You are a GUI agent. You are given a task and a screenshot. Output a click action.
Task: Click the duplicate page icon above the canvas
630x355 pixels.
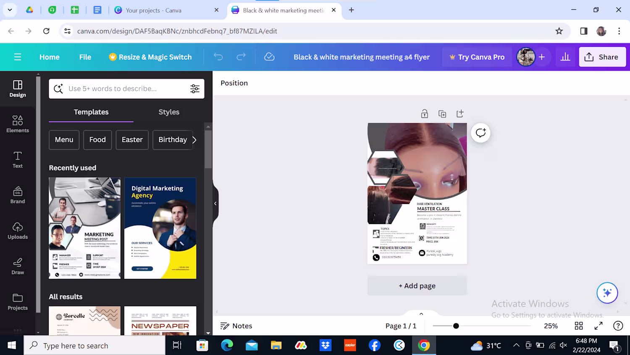click(442, 114)
